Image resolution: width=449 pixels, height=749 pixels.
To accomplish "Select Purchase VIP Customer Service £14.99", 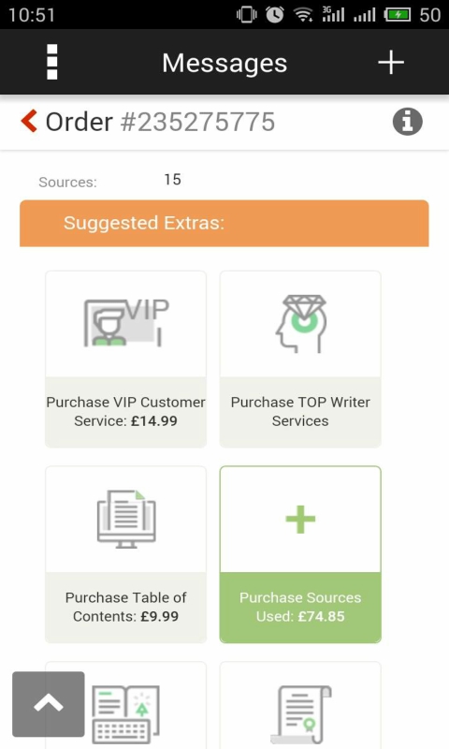I will pyautogui.click(x=126, y=412).
